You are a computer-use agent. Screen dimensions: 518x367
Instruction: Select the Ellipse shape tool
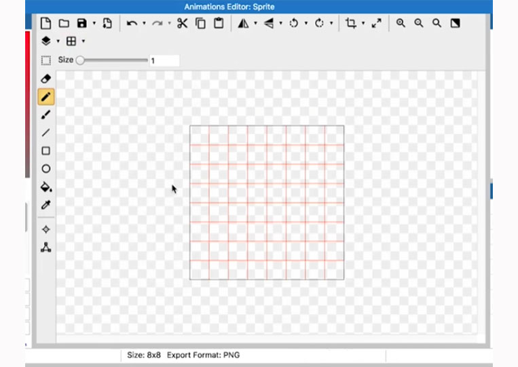pos(46,169)
